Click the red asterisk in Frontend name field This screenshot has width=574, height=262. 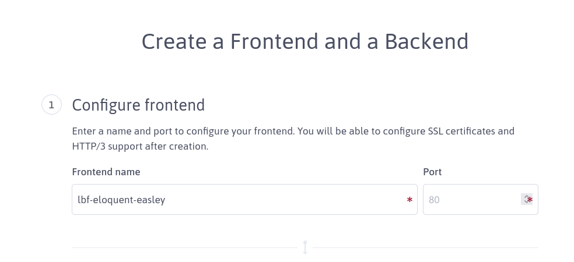[x=409, y=200]
